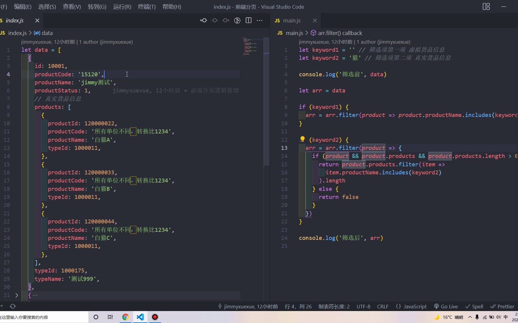Open Cortana circle icon in taskbar
The image size is (518, 323).
coord(96,317)
